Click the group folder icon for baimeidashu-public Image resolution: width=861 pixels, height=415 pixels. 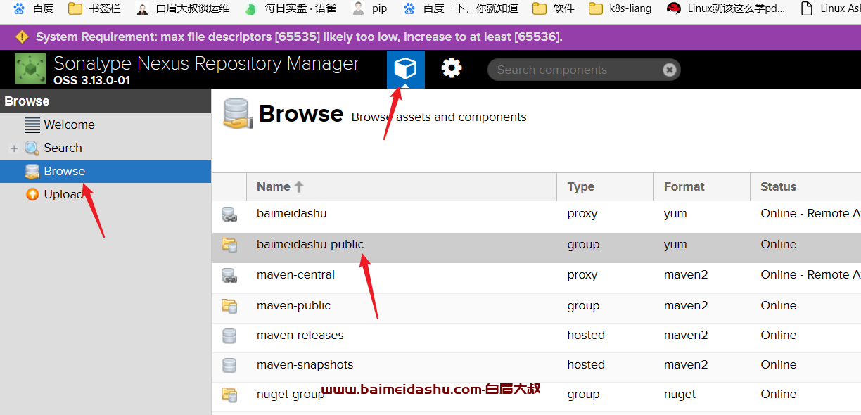[x=229, y=245]
